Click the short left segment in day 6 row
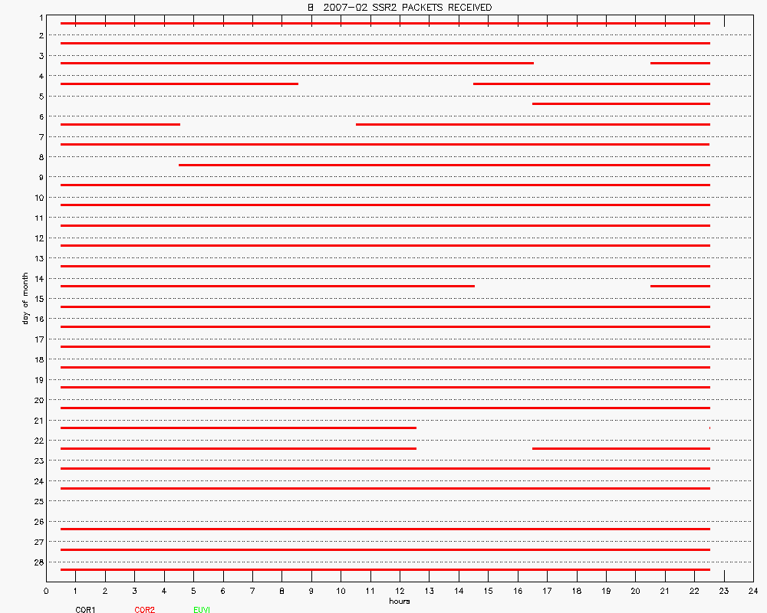Screen dimensions: 767x613 coord(120,124)
